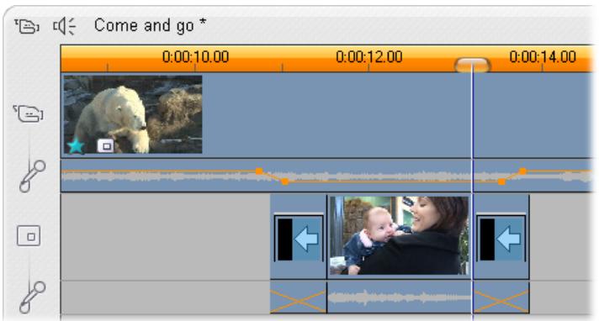Click the cyan star effect icon on polar bear clip
599x321 pixels.
pos(76,146)
